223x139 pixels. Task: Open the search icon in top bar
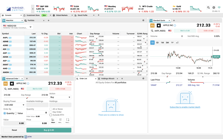pos(208,7)
